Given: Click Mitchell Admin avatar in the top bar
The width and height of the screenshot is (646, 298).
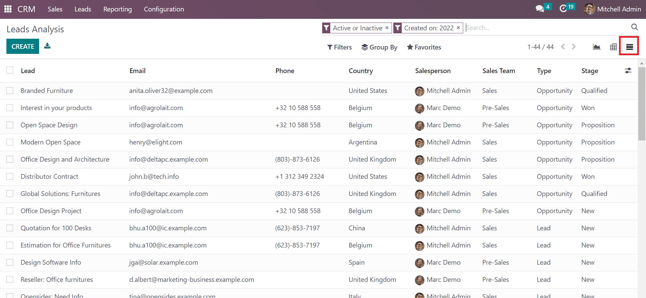Looking at the screenshot, I should pyautogui.click(x=589, y=9).
